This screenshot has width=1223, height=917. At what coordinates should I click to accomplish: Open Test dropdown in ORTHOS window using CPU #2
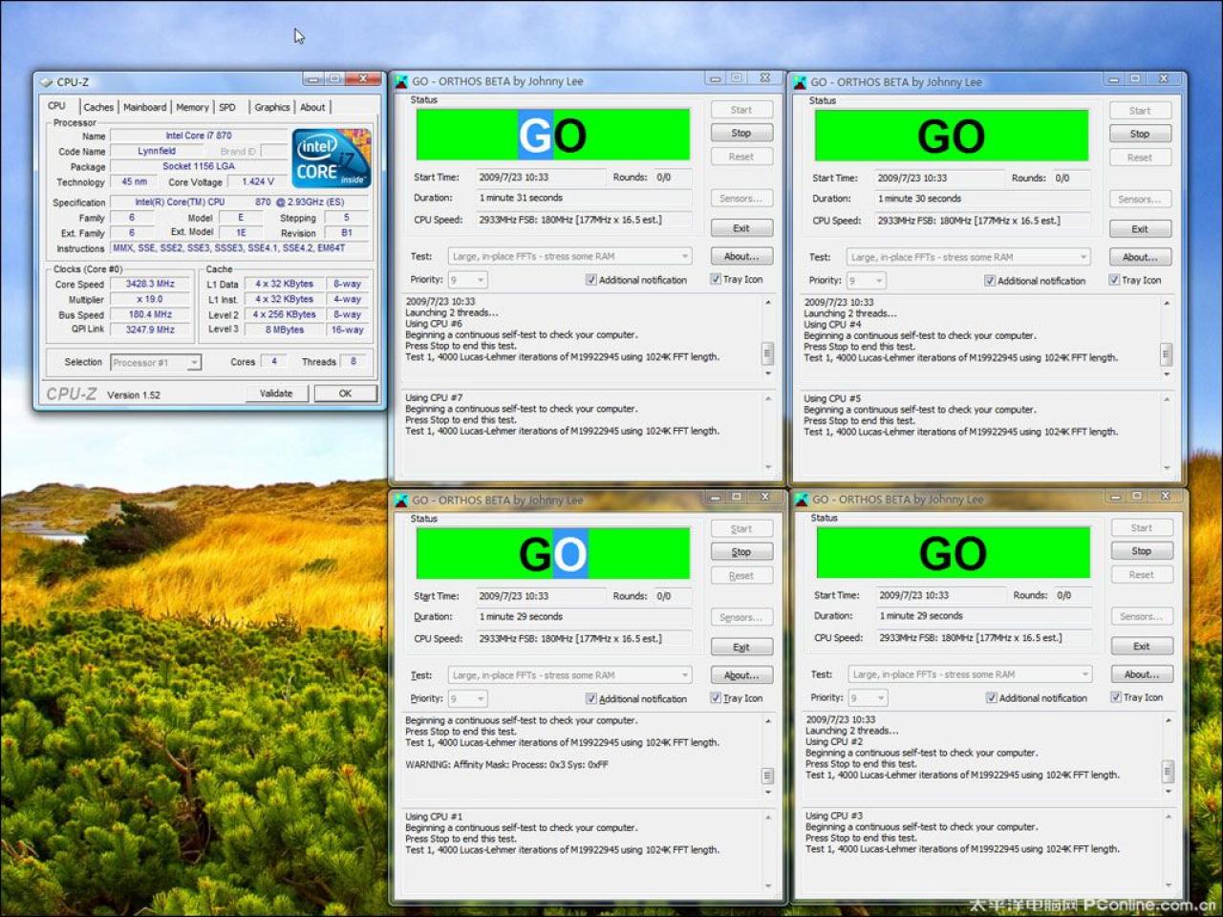pyautogui.click(x=970, y=674)
